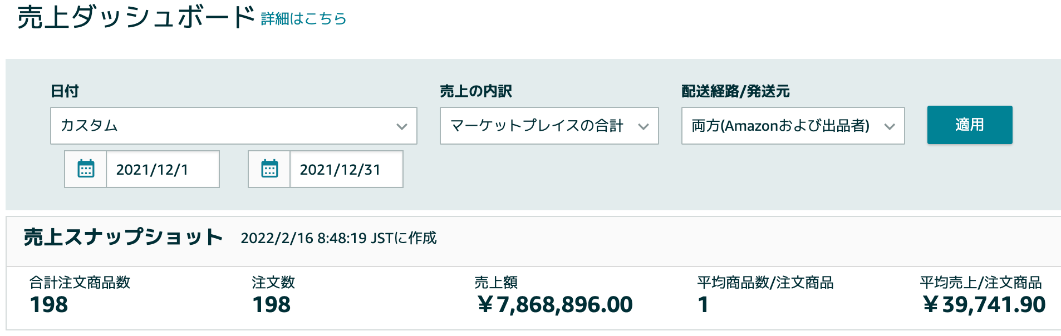The image size is (1061, 336).
Task: Select the 売上額 value ¥7,868,896.00
Action: click(554, 305)
